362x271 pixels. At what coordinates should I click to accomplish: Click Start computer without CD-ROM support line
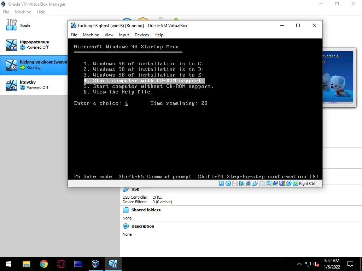149,86
